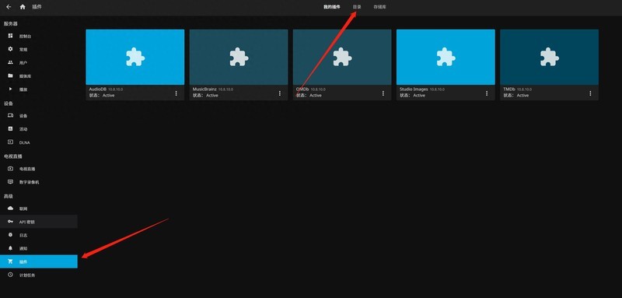This screenshot has height=298, width=622.
Task: Open the API 密钥 key item
Action: click(x=39, y=222)
